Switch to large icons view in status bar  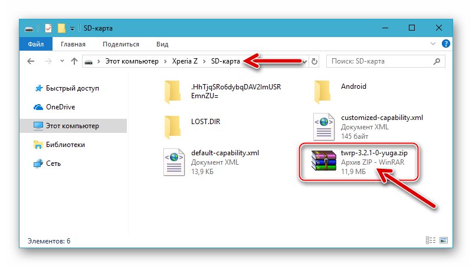pos(444,241)
